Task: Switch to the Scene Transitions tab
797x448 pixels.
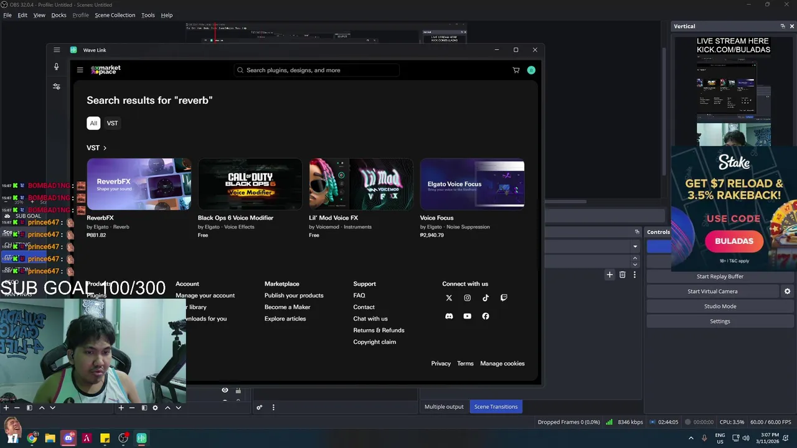Action: tap(496, 407)
